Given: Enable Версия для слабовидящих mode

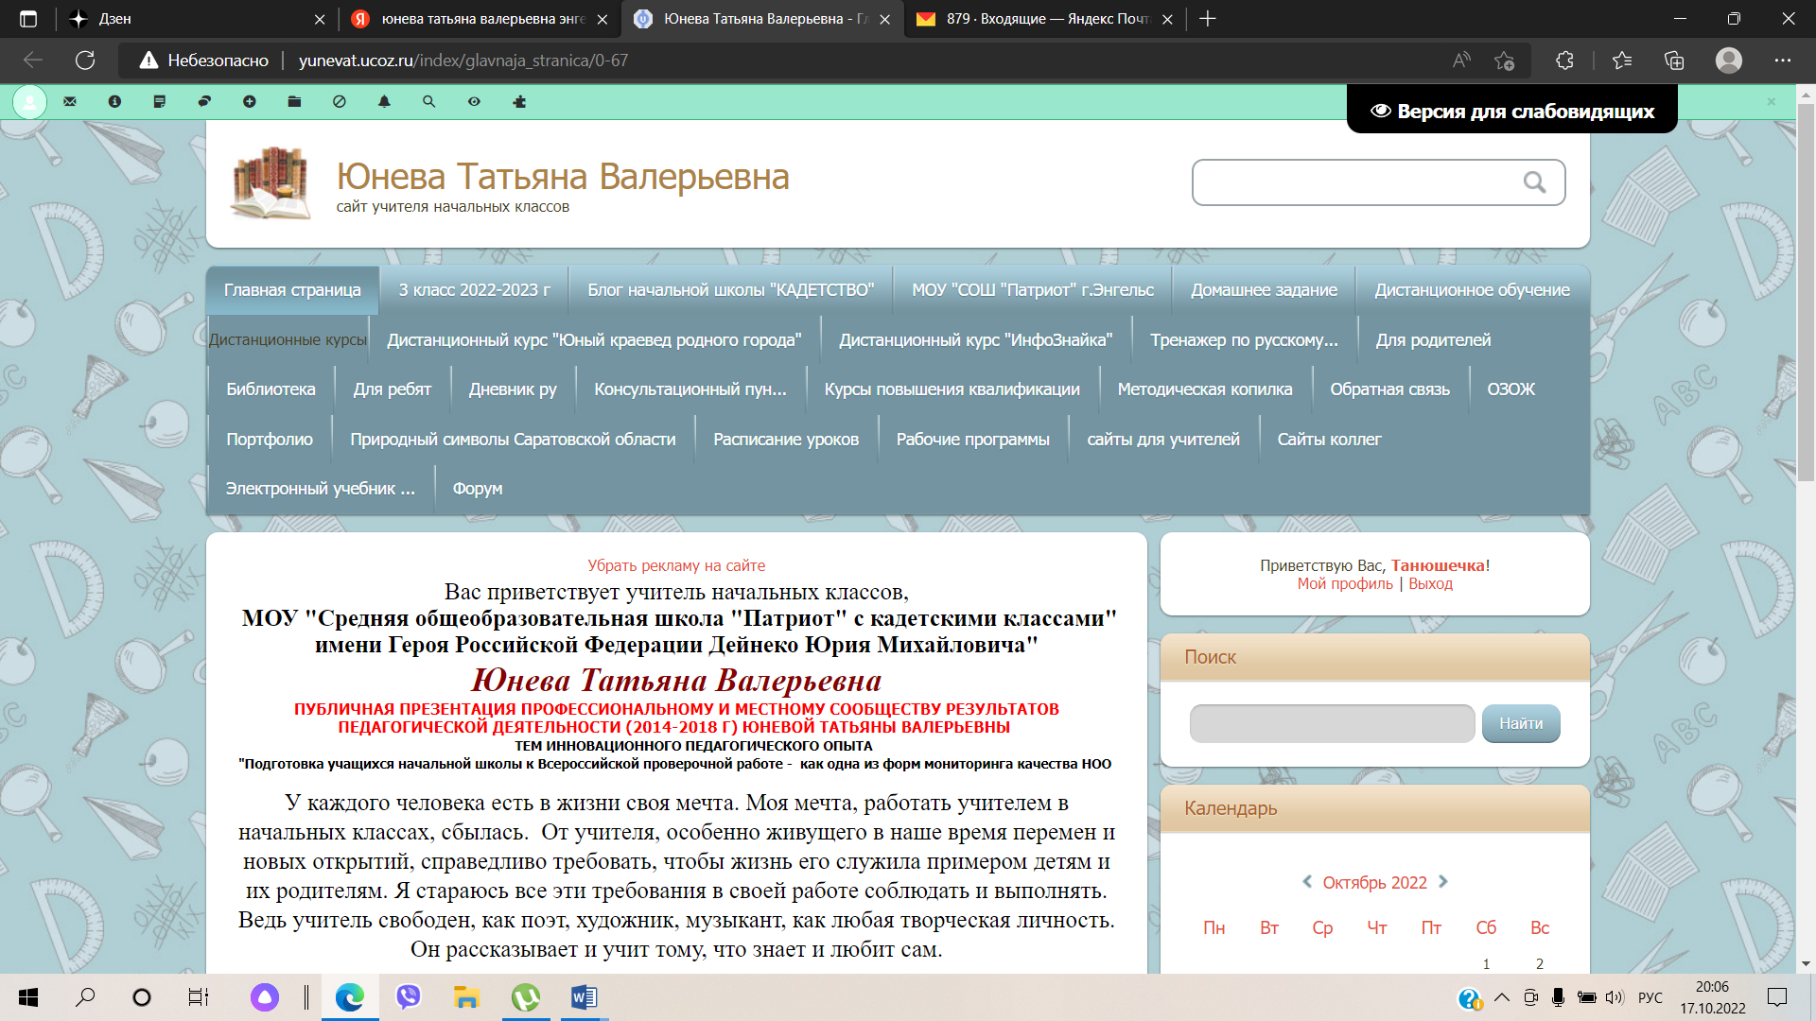Looking at the screenshot, I should [1511, 112].
